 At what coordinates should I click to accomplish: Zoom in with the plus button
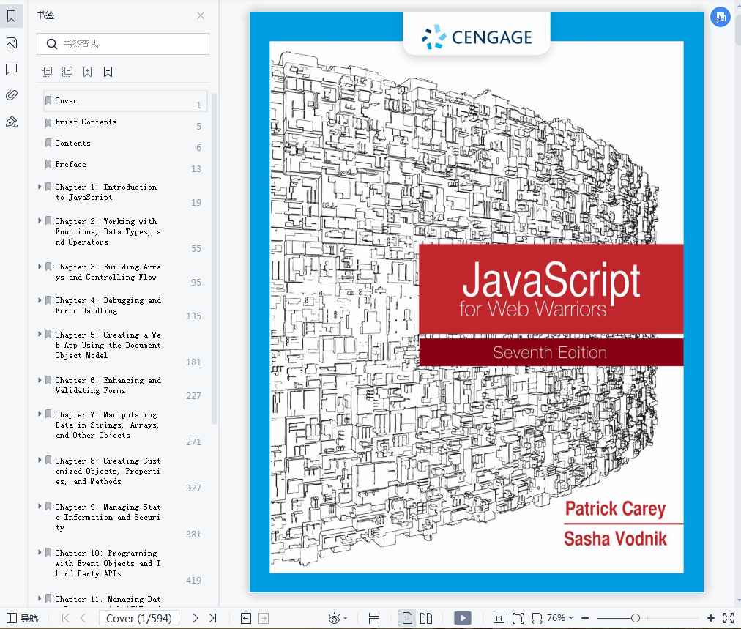click(711, 618)
